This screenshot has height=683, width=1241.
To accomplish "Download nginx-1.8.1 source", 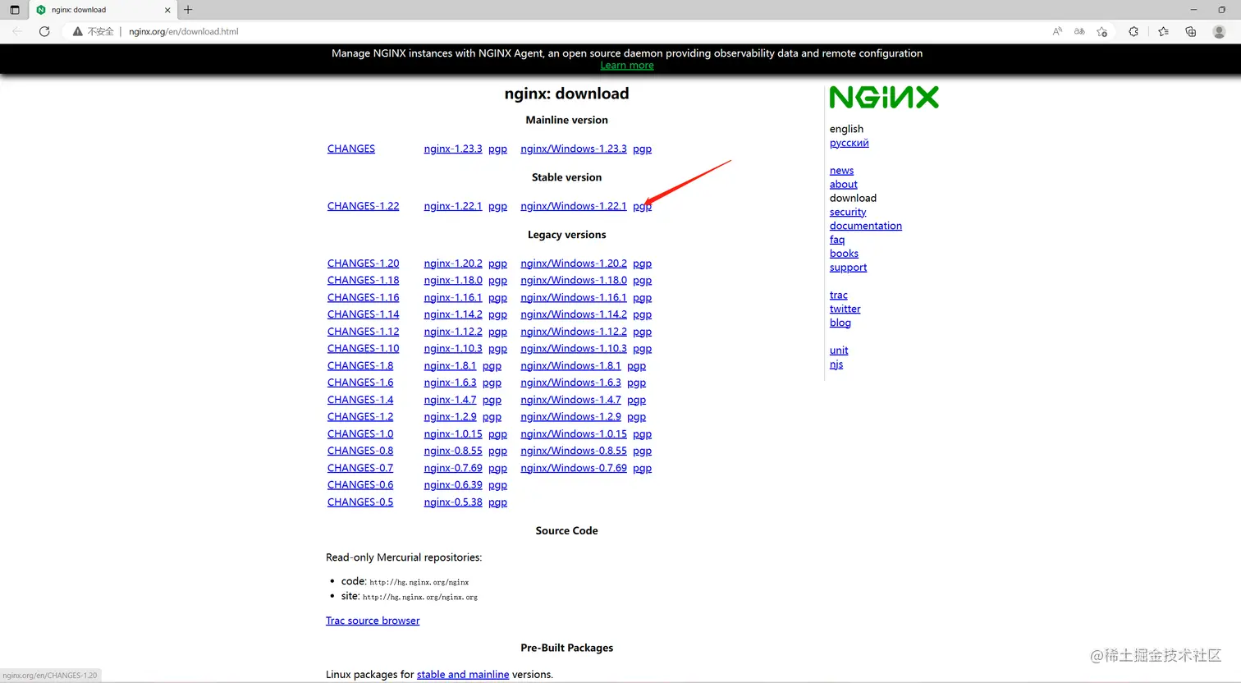I will click(450, 365).
